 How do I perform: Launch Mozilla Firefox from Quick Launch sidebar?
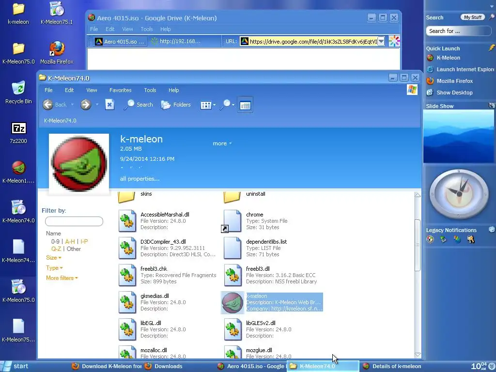click(450, 81)
